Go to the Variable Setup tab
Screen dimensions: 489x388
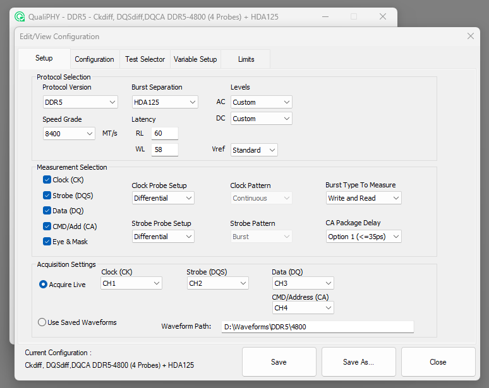[x=195, y=59]
